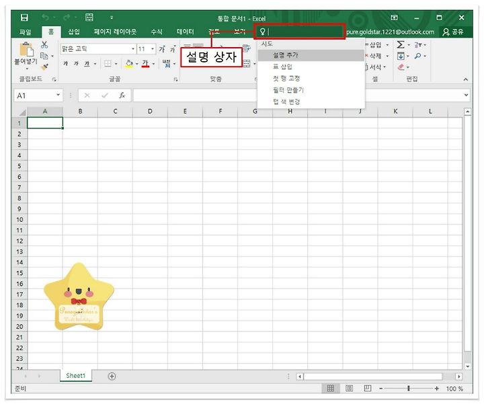Click the Insert Function fx icon
Image resolution: width=484 pixels, height=404 pixels.
tap(122, 95)
